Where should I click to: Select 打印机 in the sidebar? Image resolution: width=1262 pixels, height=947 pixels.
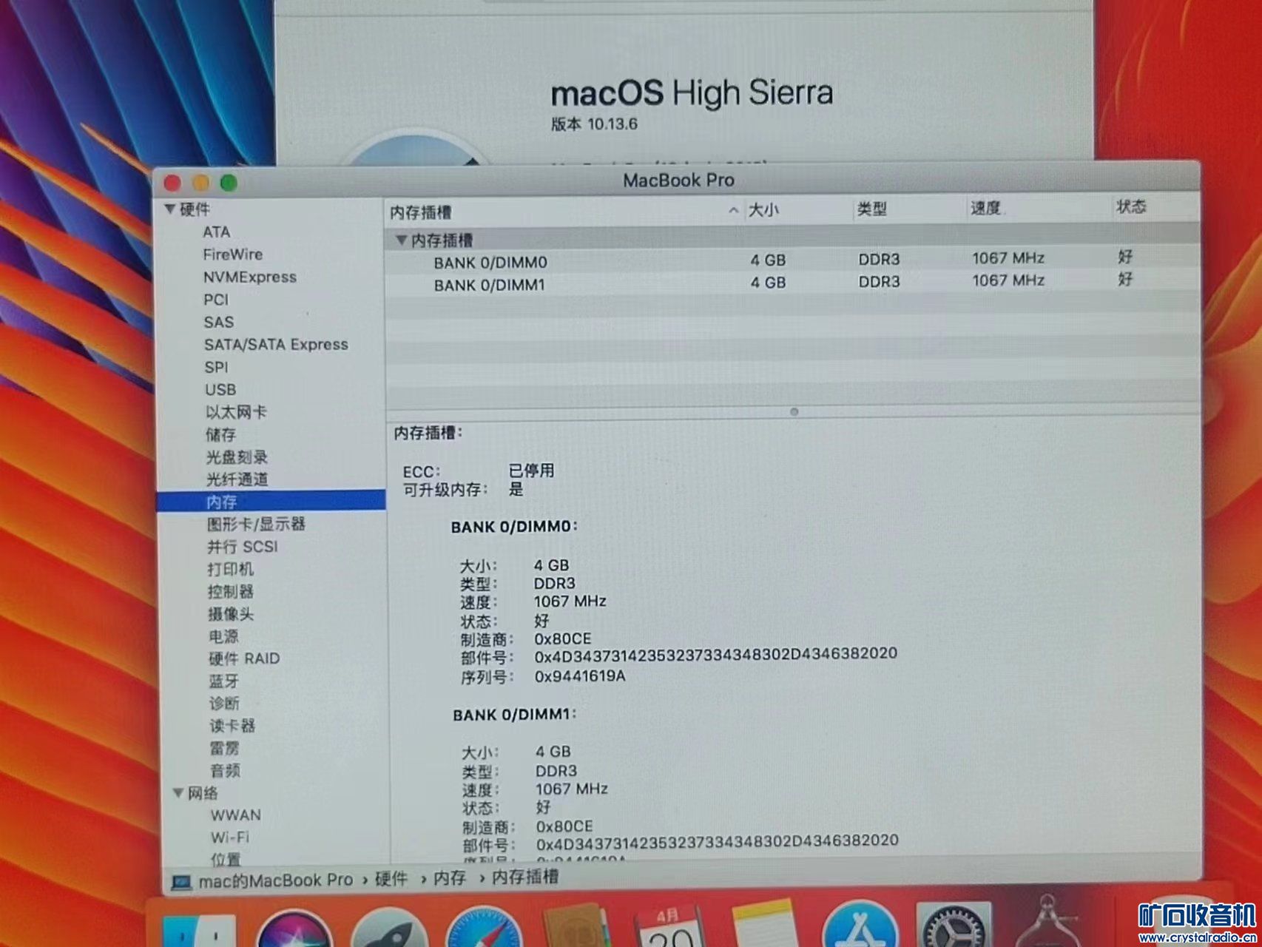[x=231, y=569]
